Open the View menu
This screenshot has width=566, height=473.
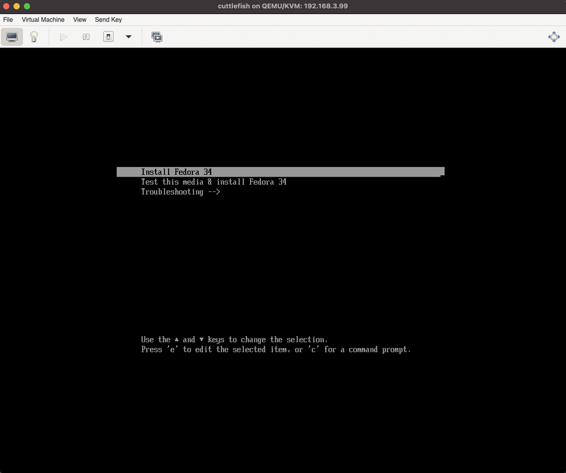[x=79, y=19]
